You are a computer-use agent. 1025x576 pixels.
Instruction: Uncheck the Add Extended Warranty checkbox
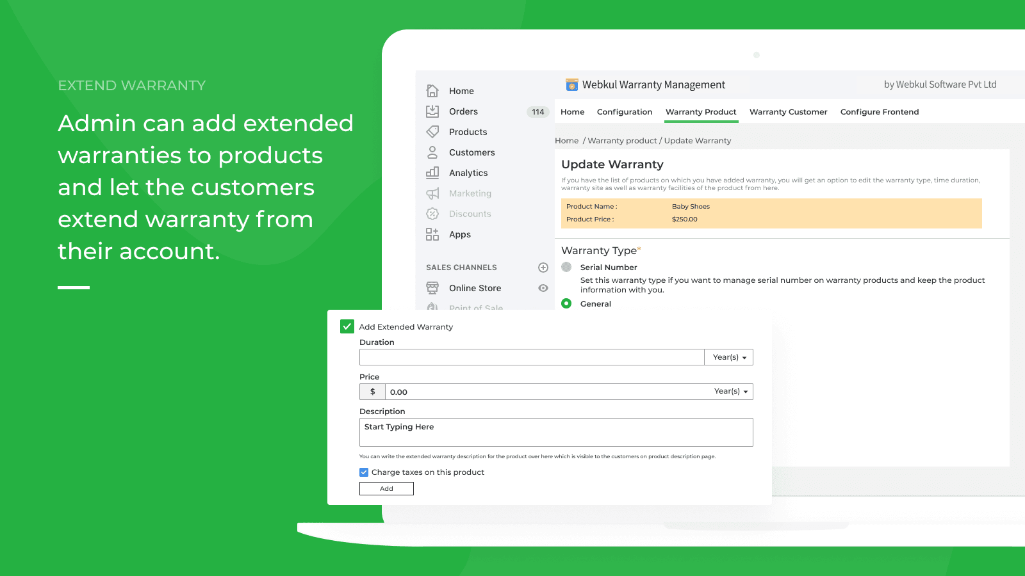tap(347, 326)
